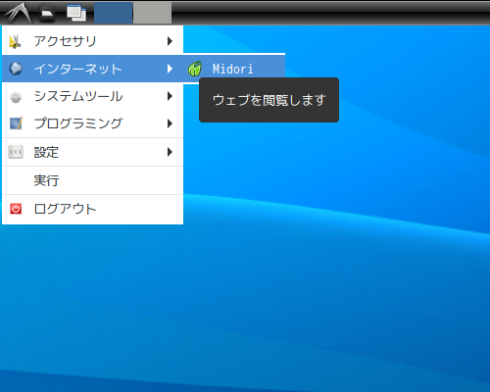The width and height of the screenshot is (490, 392).
Task: Choose the ログアウト menu entry
Action: click(92, 209)
